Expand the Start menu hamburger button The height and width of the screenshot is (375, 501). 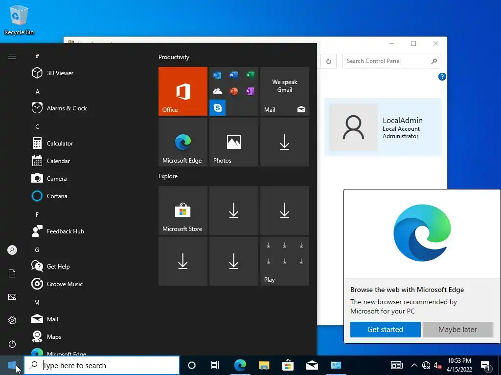12,57
